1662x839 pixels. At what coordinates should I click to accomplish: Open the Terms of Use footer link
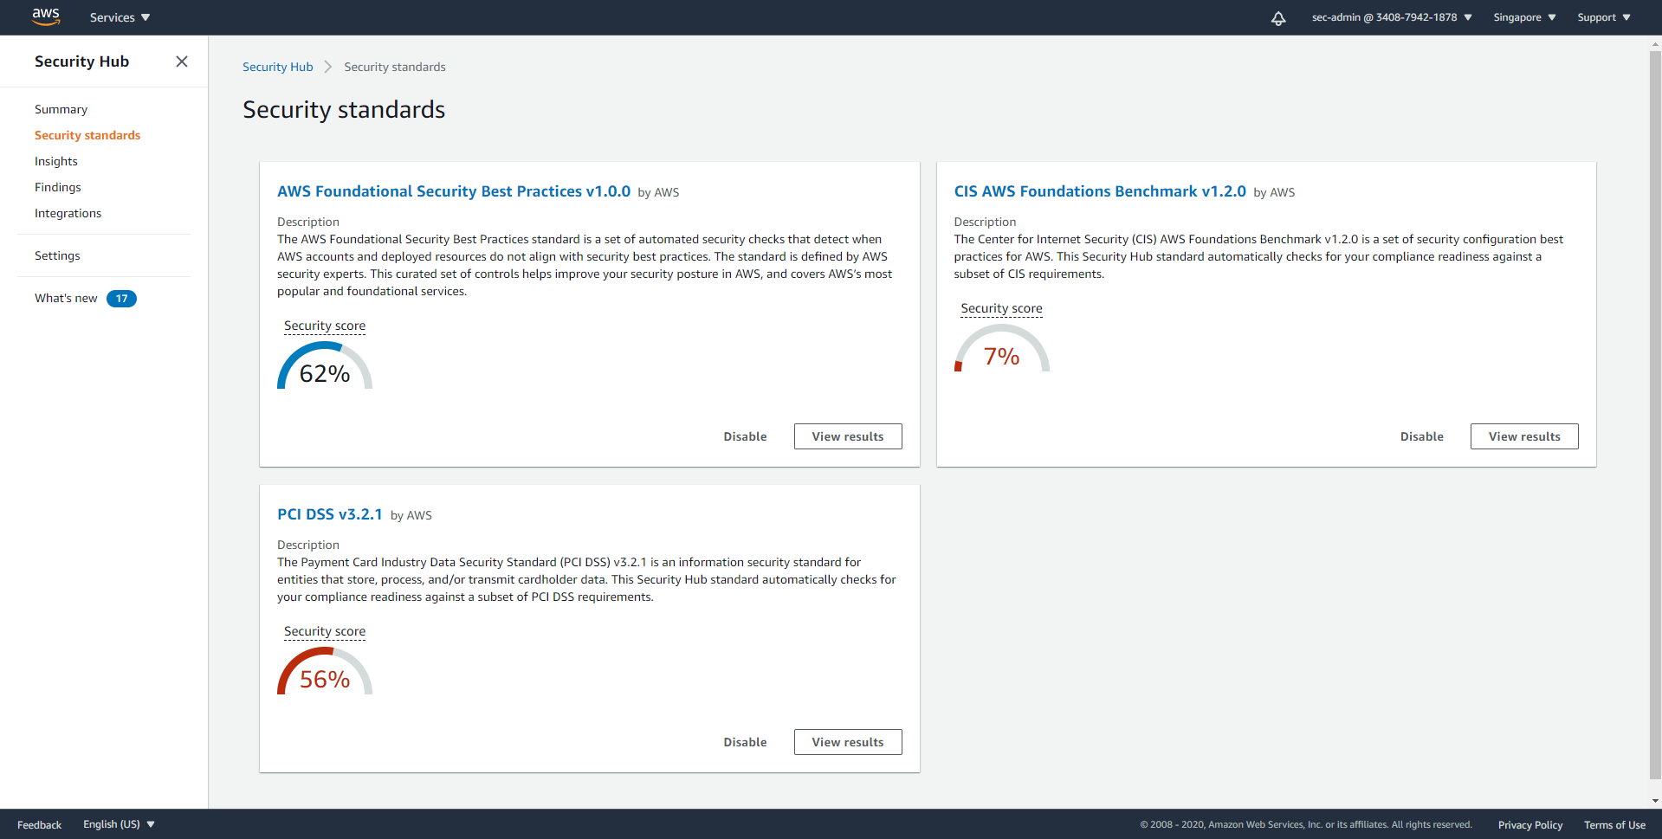pos(1614,824)
